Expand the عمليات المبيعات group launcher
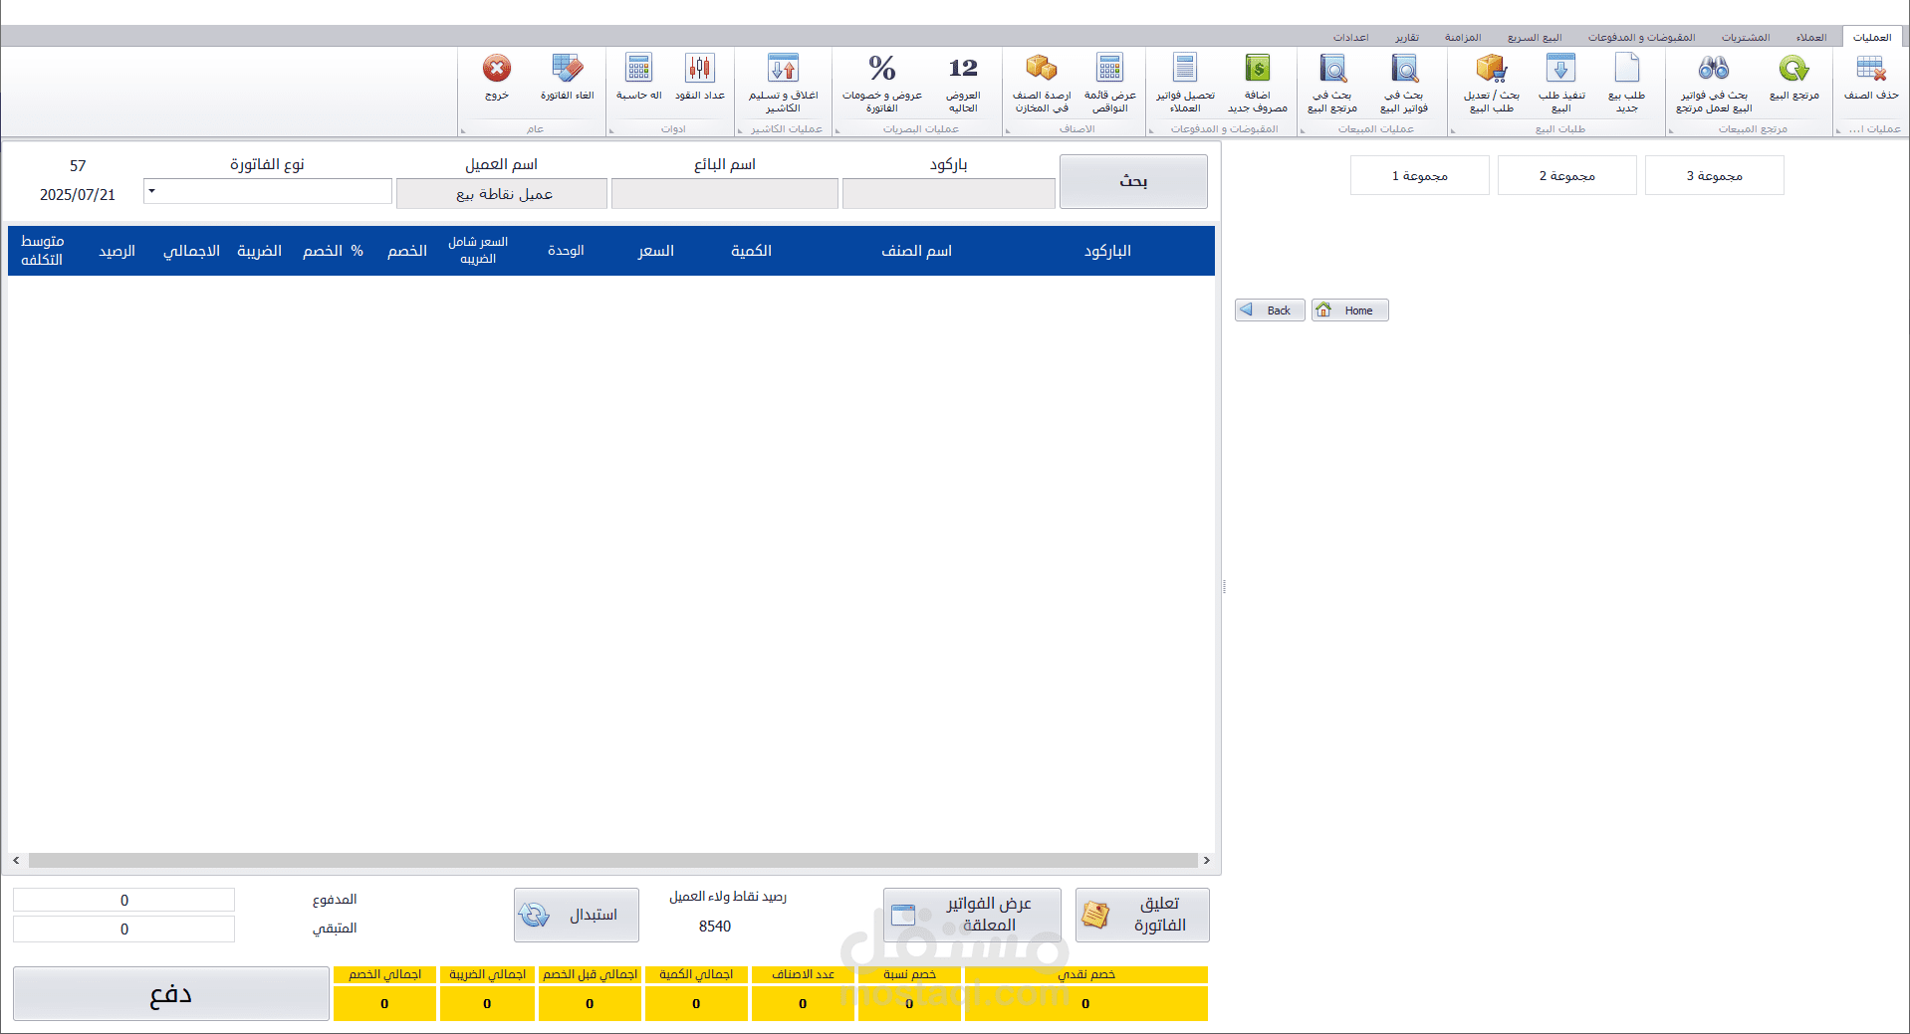 point(1303,130)
